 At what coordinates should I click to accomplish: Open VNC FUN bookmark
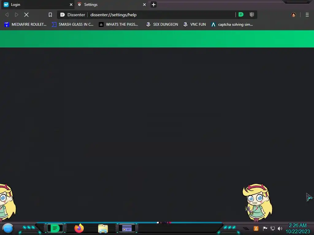[x=195, y=24]
